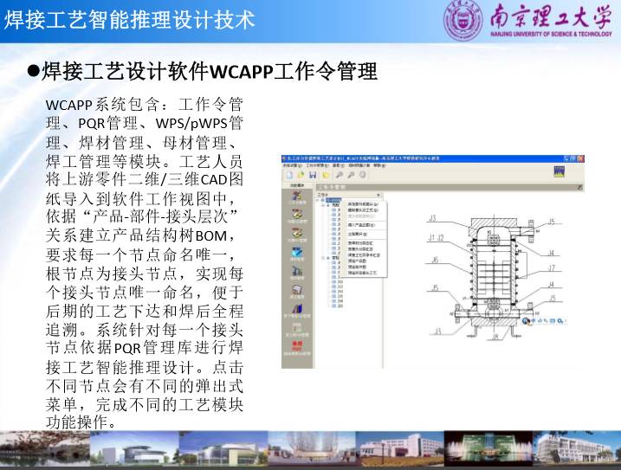Click the 工作令管理 view title bar
621x470 pixels.
tap(450, 187)
